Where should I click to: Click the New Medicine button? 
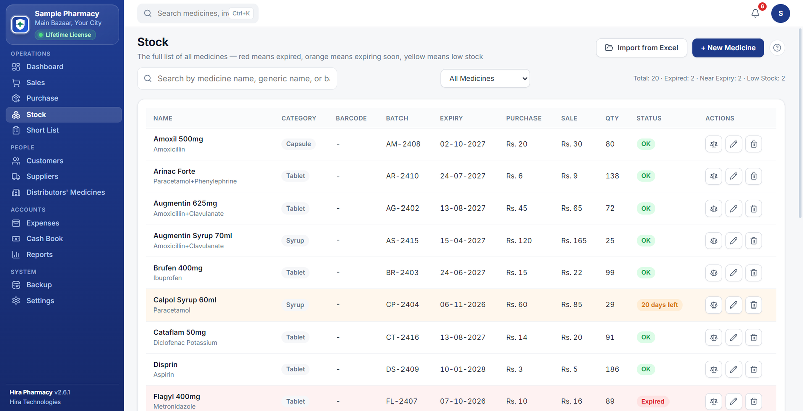[x=728, y=48]
